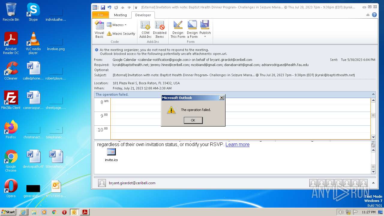Open Macro Security settings
The width and height of the screenshot is (384, 216).
tap(121, 34)
